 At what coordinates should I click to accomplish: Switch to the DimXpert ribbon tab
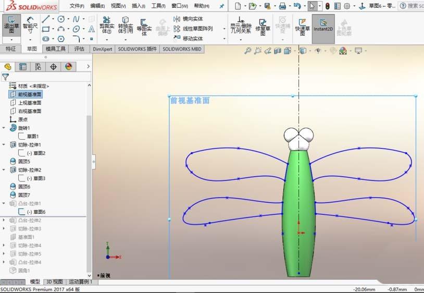click(x=102, y=49)
